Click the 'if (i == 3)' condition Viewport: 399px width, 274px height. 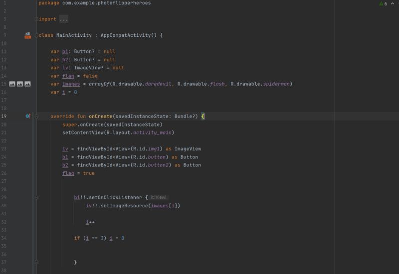(x=90, y=238)
